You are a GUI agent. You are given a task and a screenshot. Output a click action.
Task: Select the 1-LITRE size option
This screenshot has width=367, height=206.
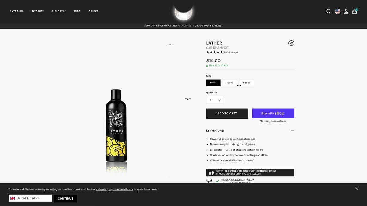pyautogui.click(x=230, y=83)
